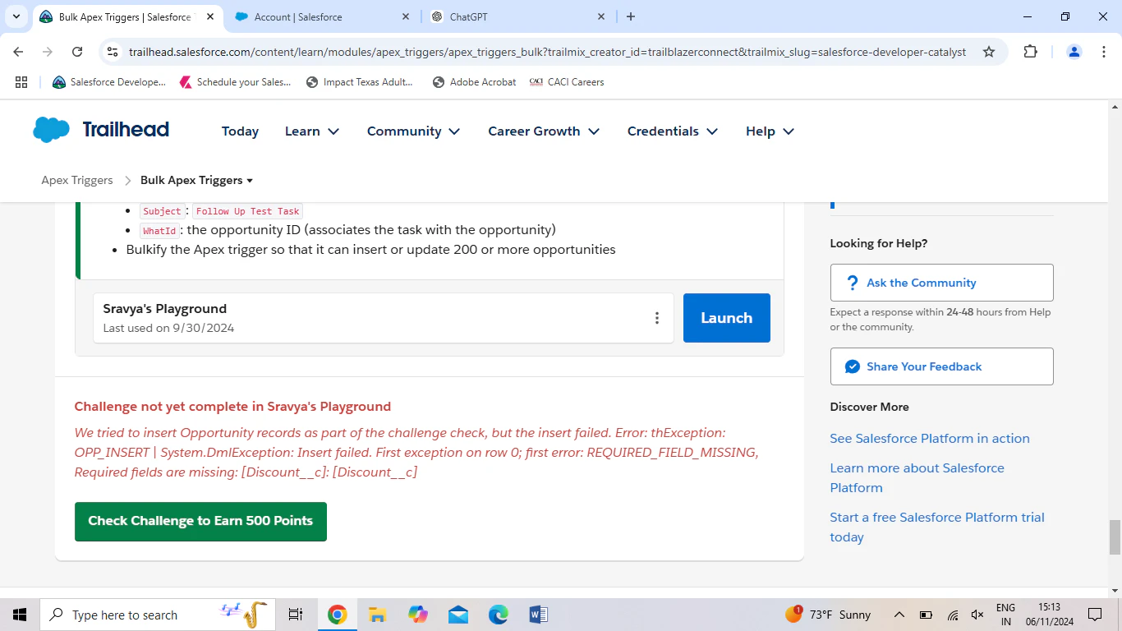Open See Salesforce Platform in action link
The image size is (1122, 631).
coord(930,439)
